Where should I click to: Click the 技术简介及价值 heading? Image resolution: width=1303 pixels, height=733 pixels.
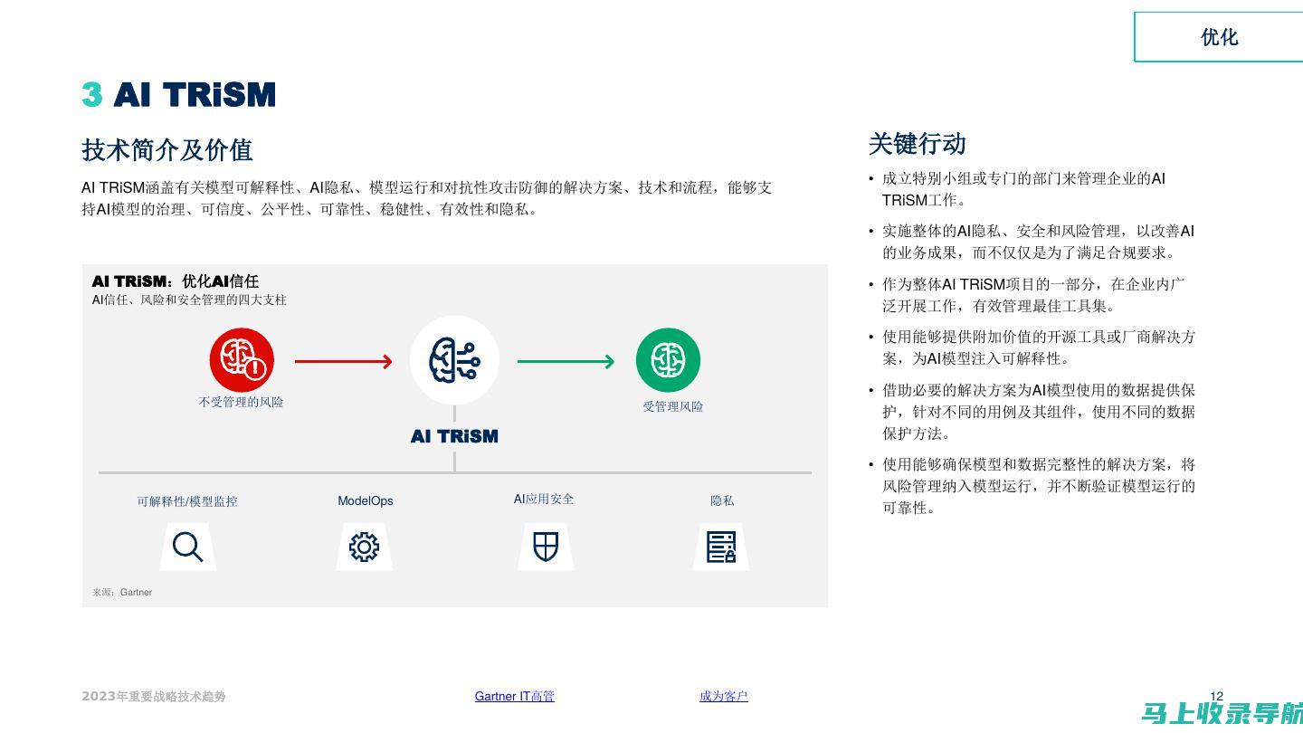pyautogui.click(x=166, y=149)
